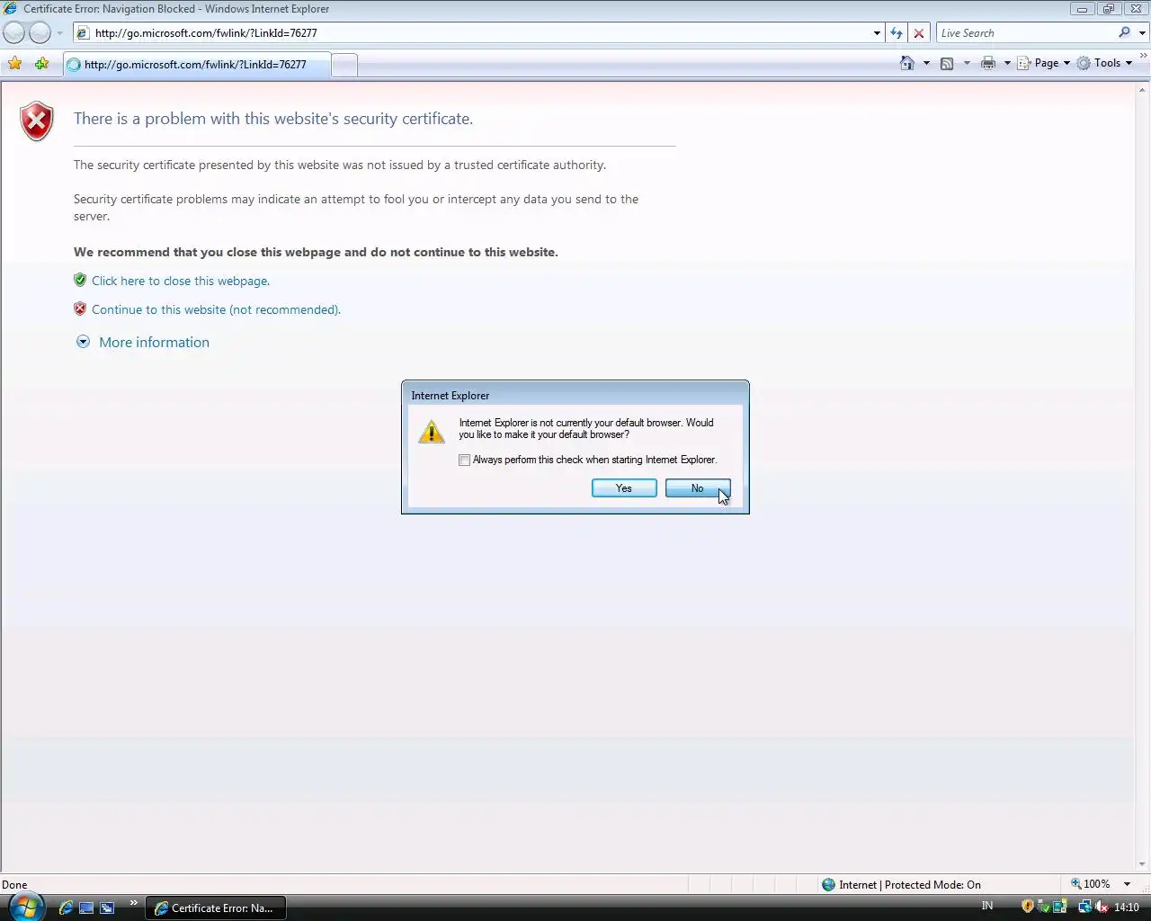Screen dimensions: 1151x921
Task: Click the 14:10 system clock
Action: click(1127, 908)
